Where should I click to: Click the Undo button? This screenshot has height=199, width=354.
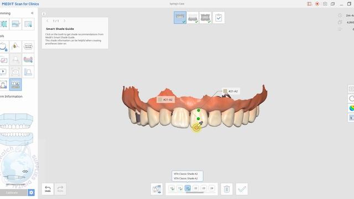coord(48,189)
